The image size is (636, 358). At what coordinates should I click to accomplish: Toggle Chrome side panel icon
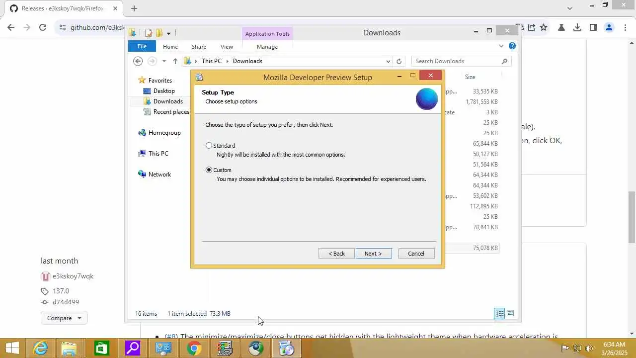tap(593, 27)
